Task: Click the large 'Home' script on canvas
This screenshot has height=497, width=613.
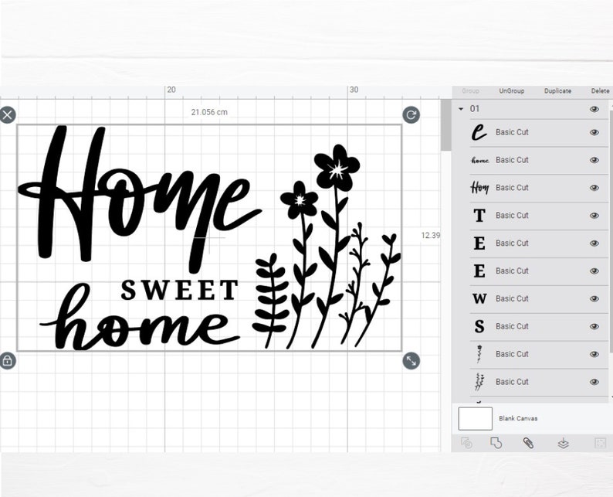Action: (140, 199)
